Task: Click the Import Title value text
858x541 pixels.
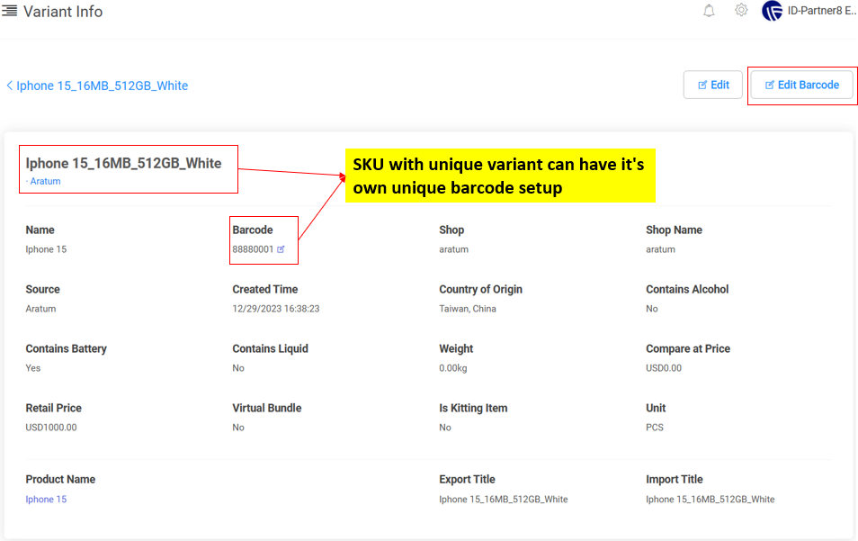Action: coord(711,500)
